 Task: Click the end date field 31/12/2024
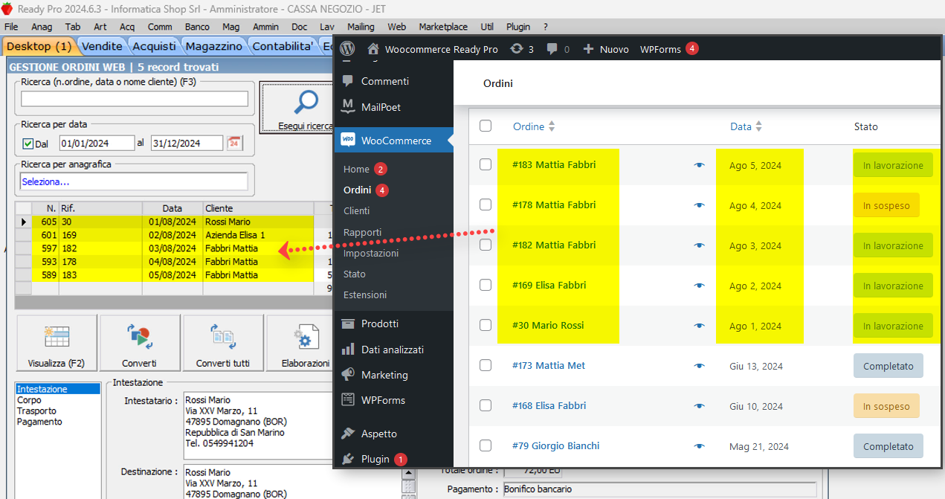pos(187,144)
